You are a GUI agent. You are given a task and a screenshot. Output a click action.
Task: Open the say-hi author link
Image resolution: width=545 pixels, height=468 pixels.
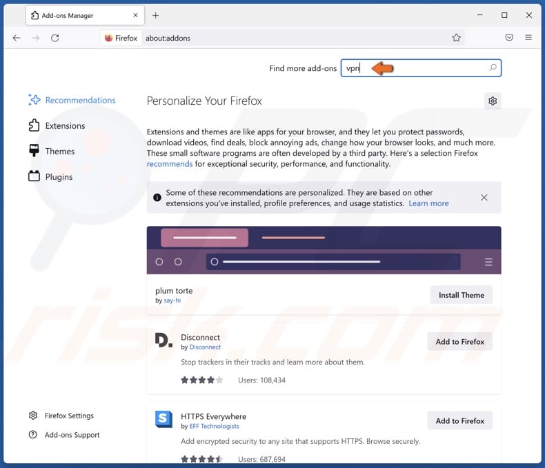[172, 301]
